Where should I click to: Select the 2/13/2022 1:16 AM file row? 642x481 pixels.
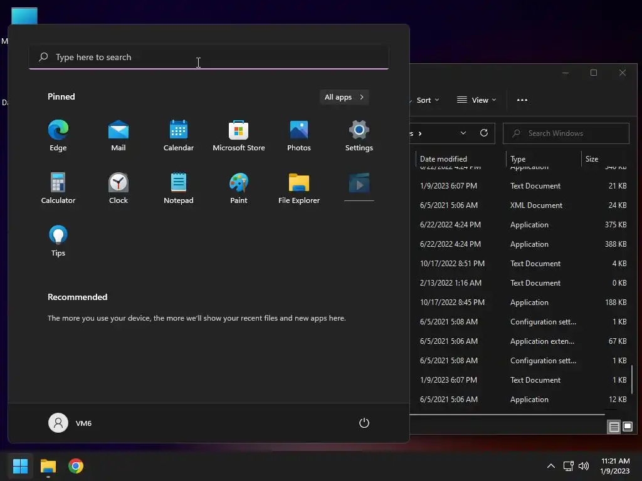pyautogui.click(x=520, y=283)
